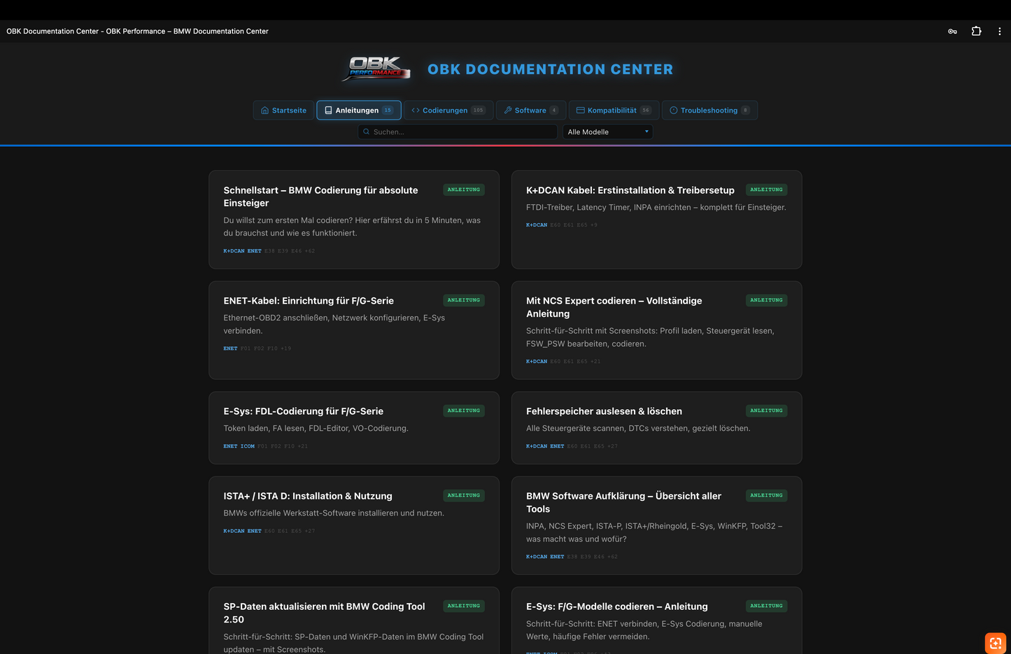Screen dimensions: 1011x654
Task: Click the Anleitung badge on Schnellstart card
Action: (x=464, y=190)
